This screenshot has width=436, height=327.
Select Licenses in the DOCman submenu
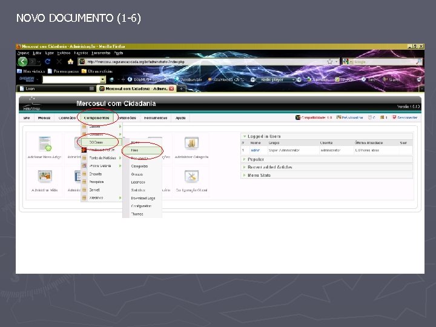[x=138, y=182]
